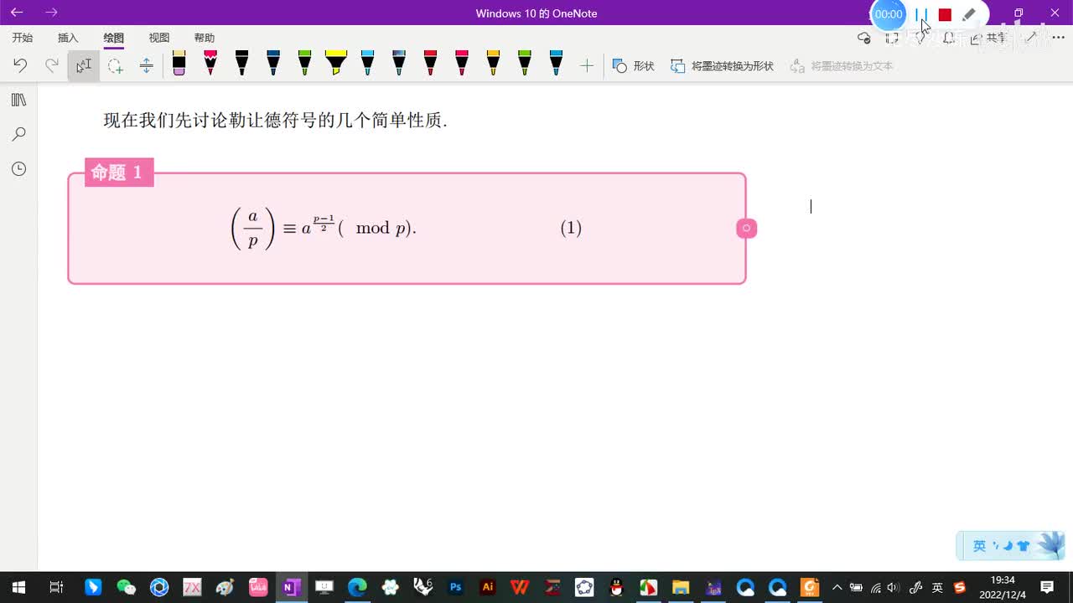The image size is (1073, 603).
Task: Open the 插入 ribbon tab
Action: (x=68, y=38)
